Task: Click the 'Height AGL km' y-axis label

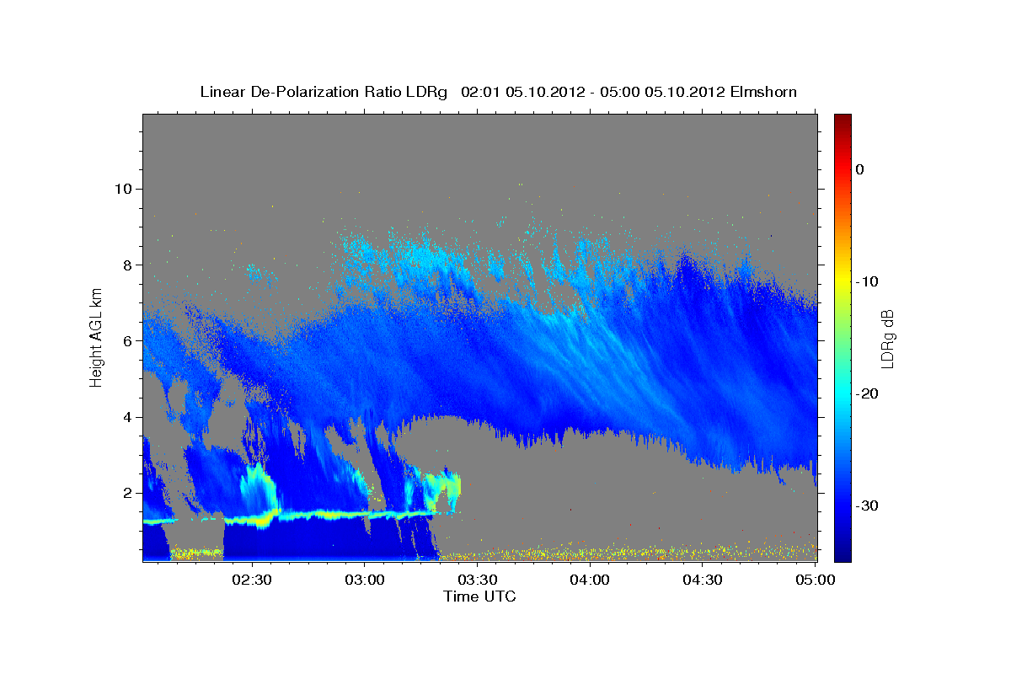Action: (x=97, y=337)
